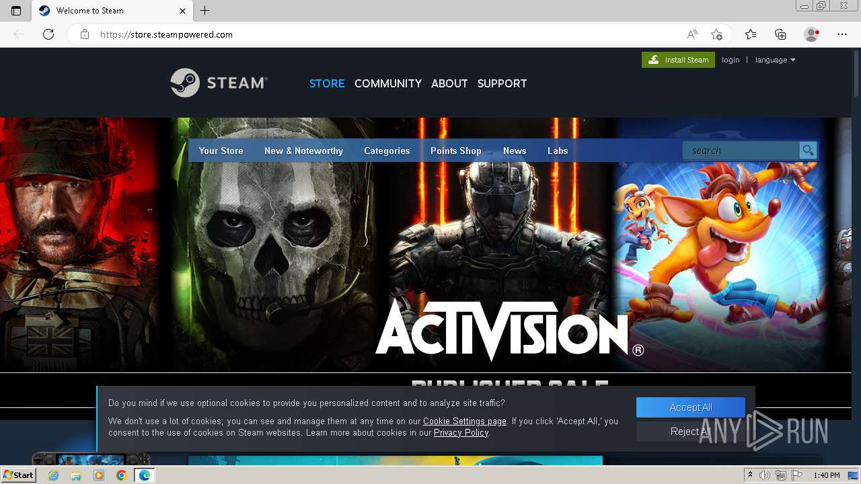Switch to the STORE tab
Image resolution: width=861 pixels, height=484 pixels.
327,83
